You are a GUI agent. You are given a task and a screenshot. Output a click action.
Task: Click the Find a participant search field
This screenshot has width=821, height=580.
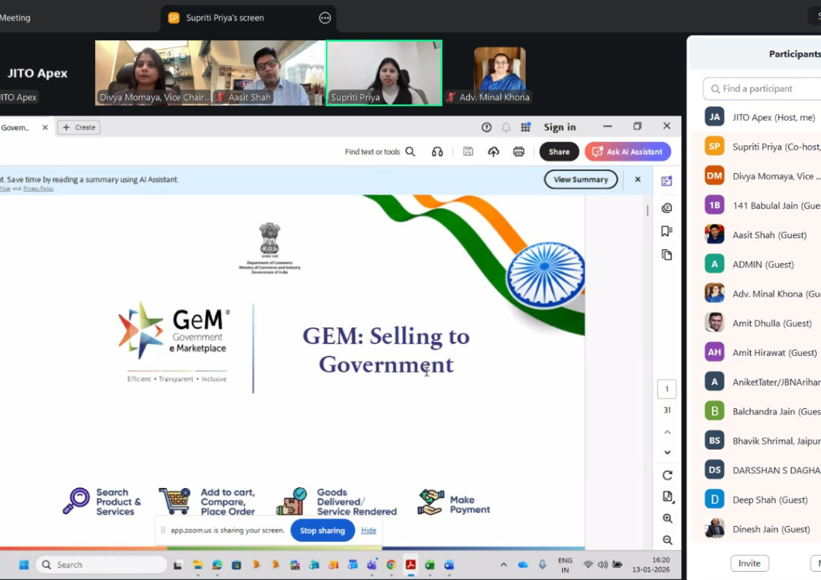(x=768, y=88)
